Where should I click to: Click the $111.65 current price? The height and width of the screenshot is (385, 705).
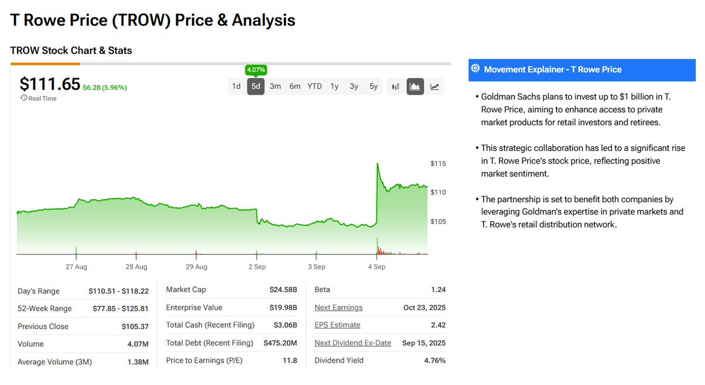click(50, 83)
